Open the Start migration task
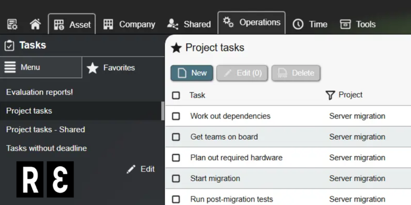The width and height of the screenshot is (411, 205). click(x=215, y=179)
